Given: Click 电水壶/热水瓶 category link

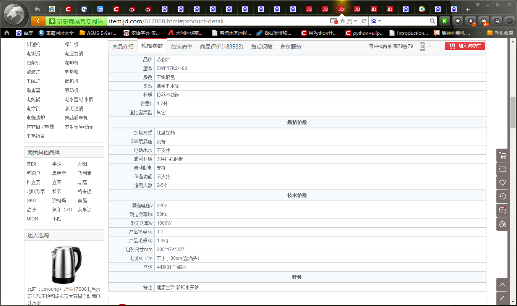Looking at the screenshot, I should pyautogui.click(x=79, y=99).
